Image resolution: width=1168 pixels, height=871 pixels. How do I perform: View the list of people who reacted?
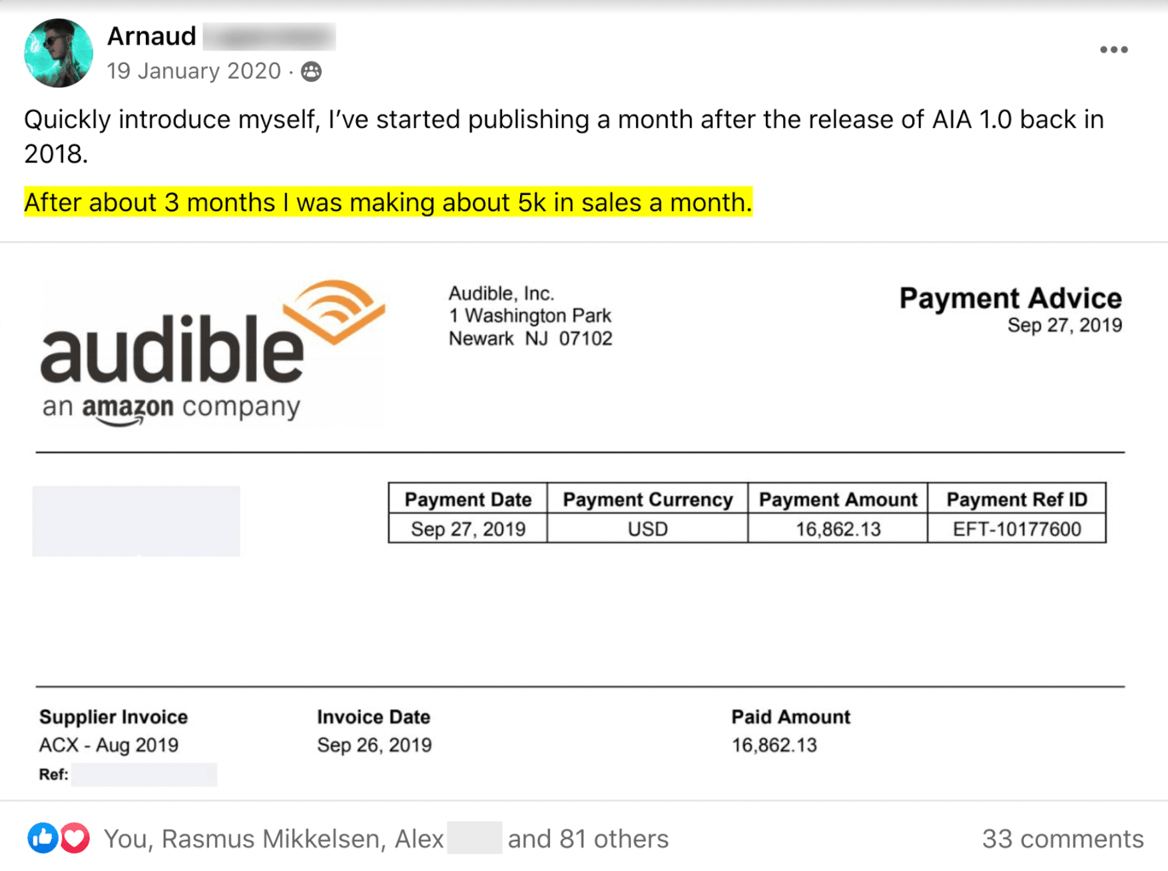pos(386,838)
